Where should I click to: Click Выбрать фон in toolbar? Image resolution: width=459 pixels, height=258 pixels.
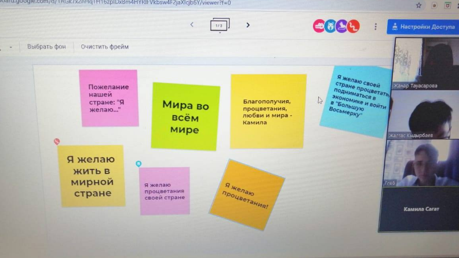coord(46,46)
